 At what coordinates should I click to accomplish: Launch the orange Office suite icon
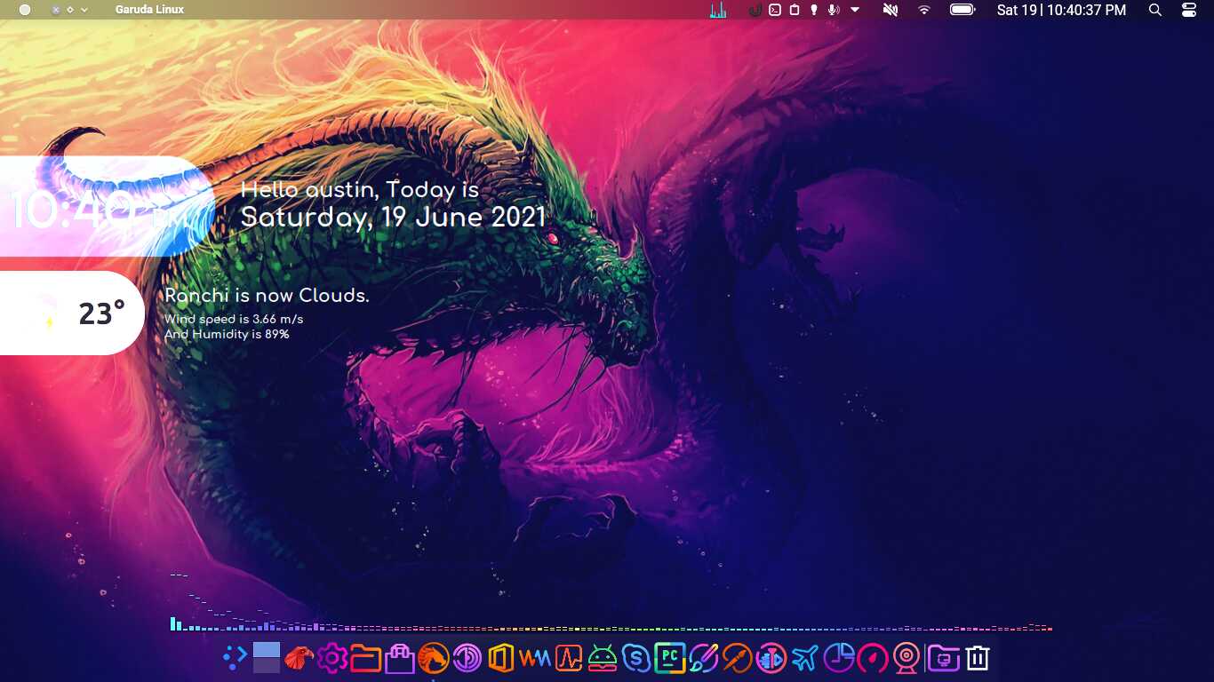501,658
